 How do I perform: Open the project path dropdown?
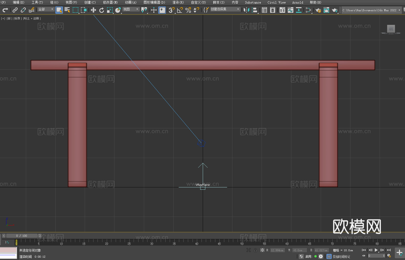pyautogui.click(x=371, y=10)
